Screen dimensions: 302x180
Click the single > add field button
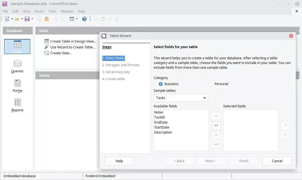click(x=216, y=116)
